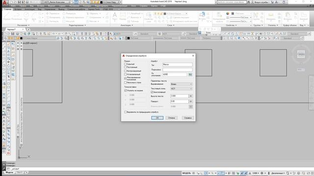
Task: Select the Круг circle tool in the ribbon
Action: point(26,16)
